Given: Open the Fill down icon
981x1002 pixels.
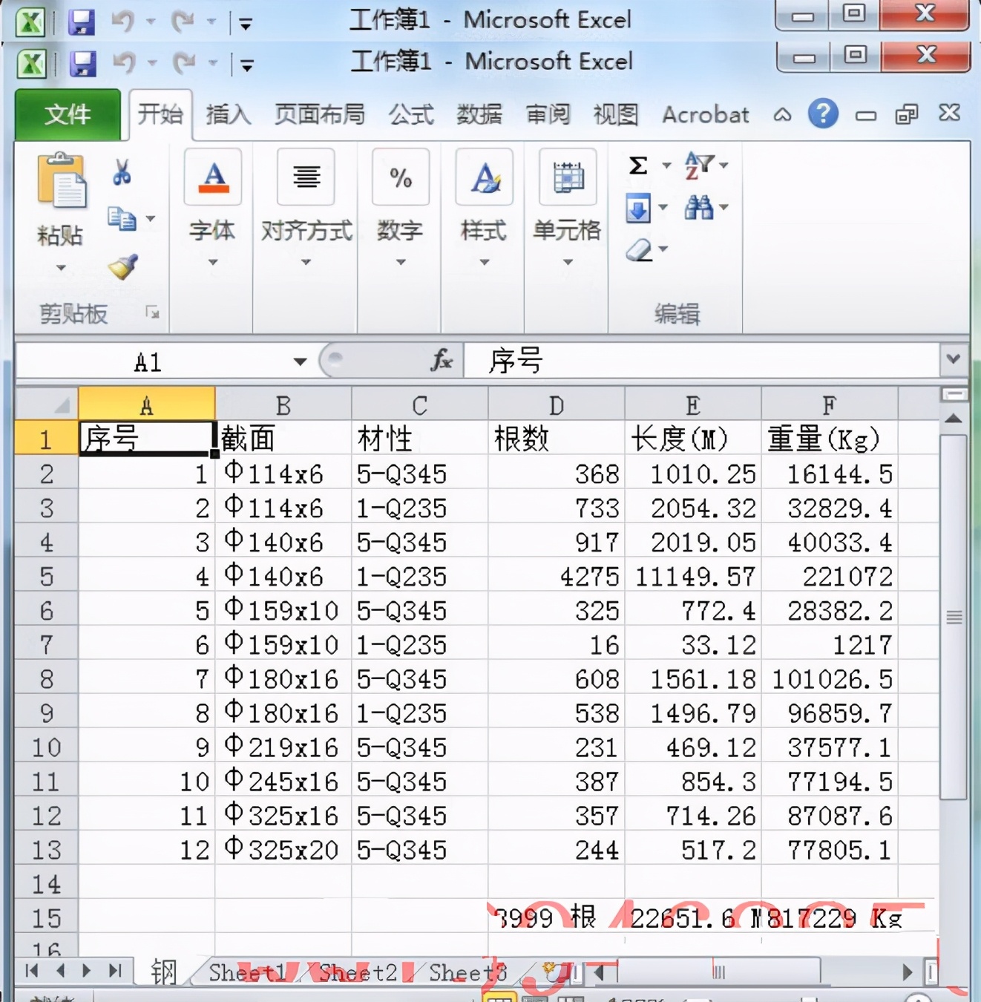Looking at the screenshot, I should (639, 208).
